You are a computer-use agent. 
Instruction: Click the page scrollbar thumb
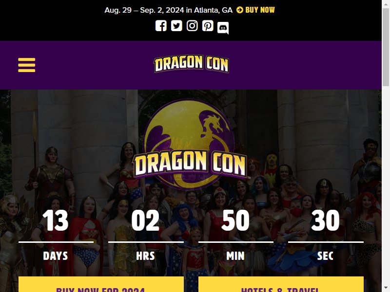click(x=386, y=47)
